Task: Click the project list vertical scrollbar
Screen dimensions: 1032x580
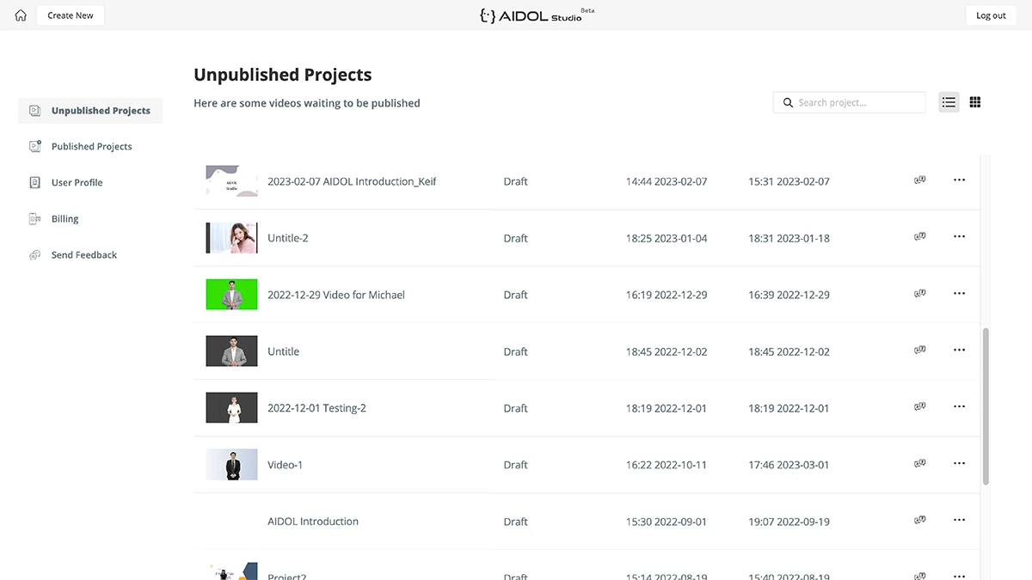Action: pos(986,406)
